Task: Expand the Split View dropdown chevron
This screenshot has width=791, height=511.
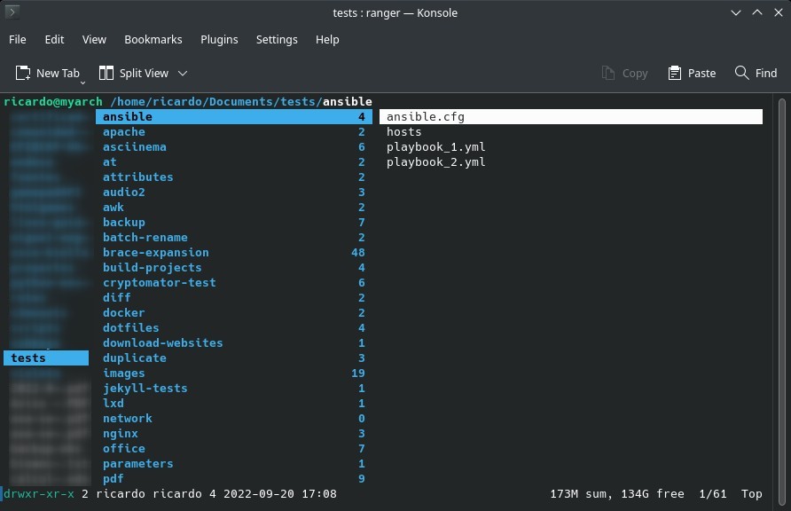Action: click(x=183, y=74)
